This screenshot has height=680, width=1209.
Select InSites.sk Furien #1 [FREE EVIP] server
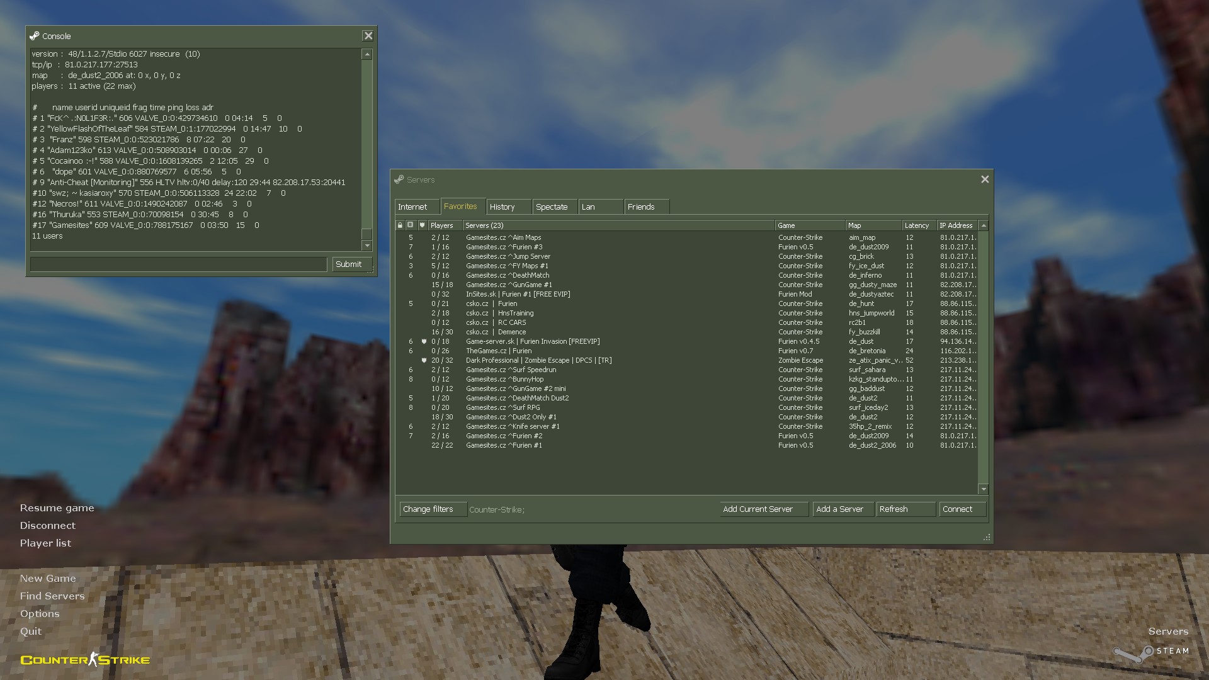(x=686, y=294)
